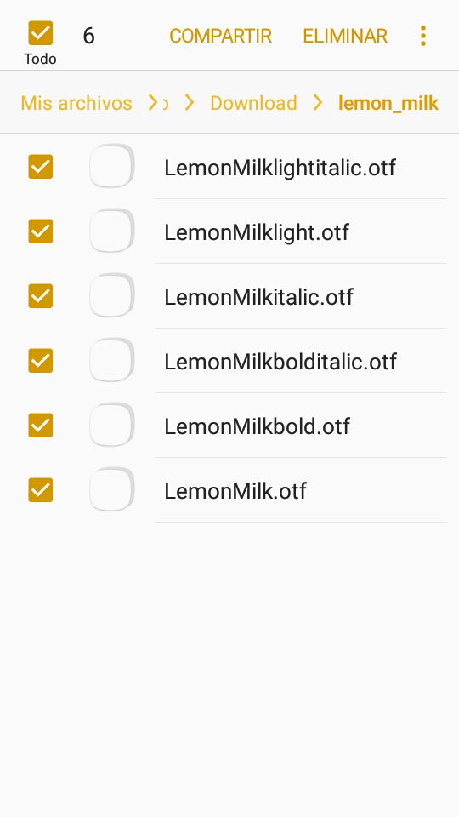
Task: Click the chevron before Download breadcrumb
Action: pos(190,103)
